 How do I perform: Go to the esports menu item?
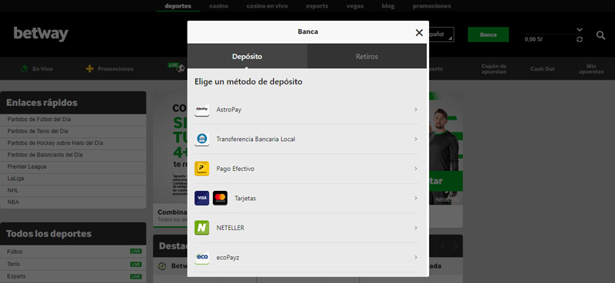pyautogui.click(x=317, y=6)
